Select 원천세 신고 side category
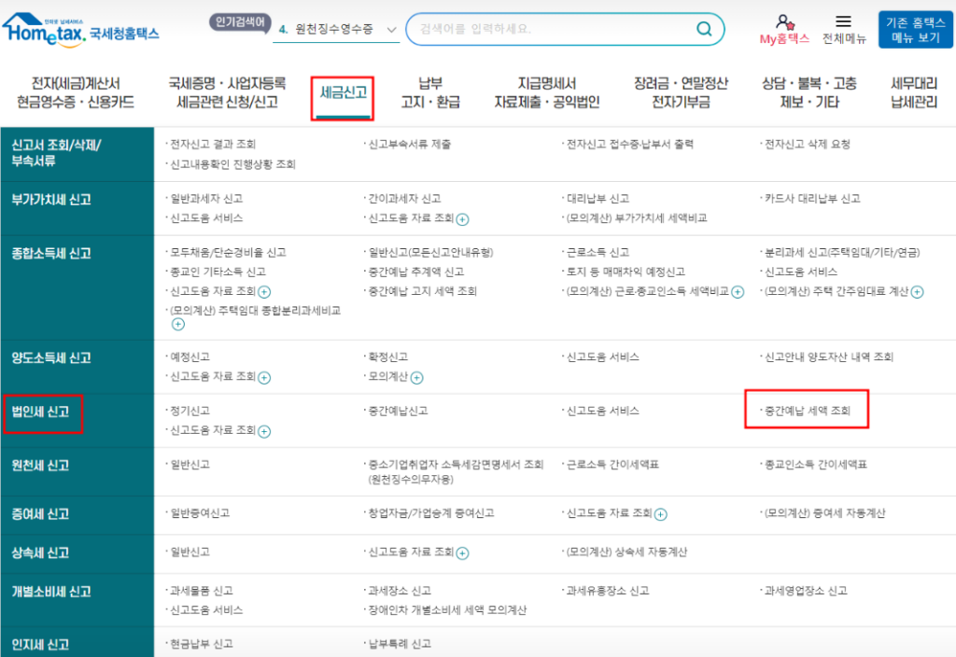 (77, 471)
